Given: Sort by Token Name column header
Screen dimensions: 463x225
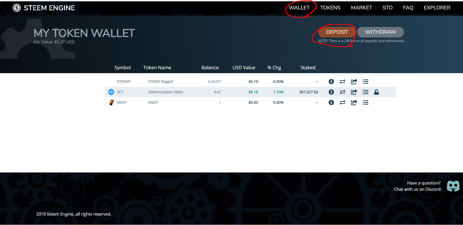Looking at the screenshot, I should pyautogui.click(x=157, y=68).
